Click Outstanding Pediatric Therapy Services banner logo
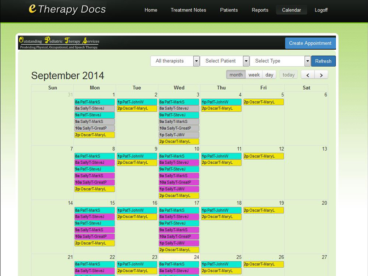This screenshot has width=368, height=276. (x=59, y=43)
